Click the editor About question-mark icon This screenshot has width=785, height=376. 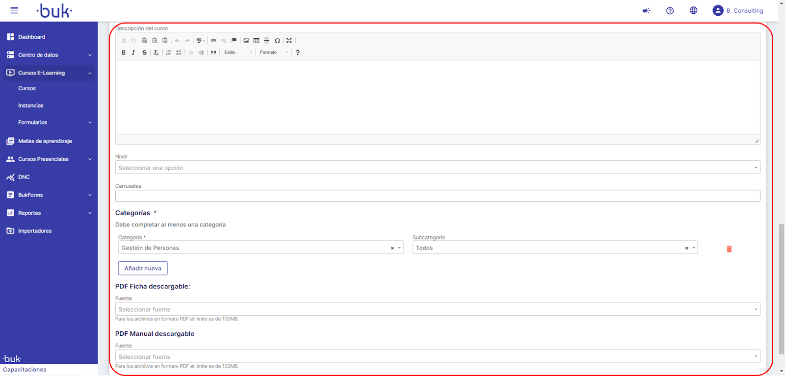click(298, 52)
